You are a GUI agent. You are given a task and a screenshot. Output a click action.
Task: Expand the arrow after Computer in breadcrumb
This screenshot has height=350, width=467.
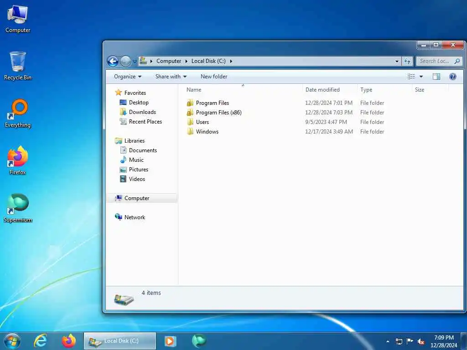point(187,61)
